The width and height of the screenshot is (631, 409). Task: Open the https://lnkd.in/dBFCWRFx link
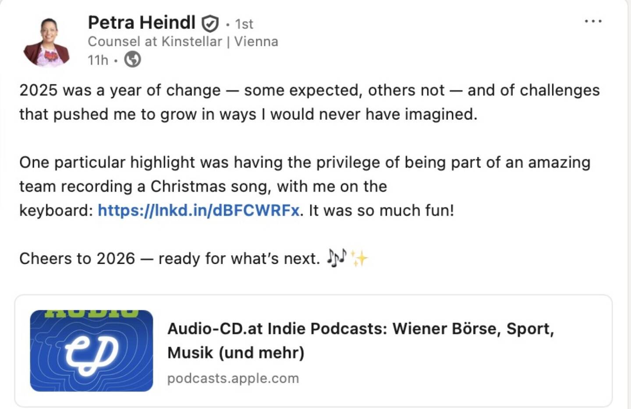click(x=198, y=210)
